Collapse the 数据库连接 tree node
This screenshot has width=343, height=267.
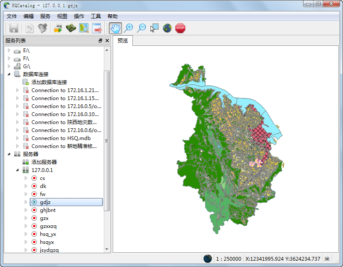(x=9, y=74)
